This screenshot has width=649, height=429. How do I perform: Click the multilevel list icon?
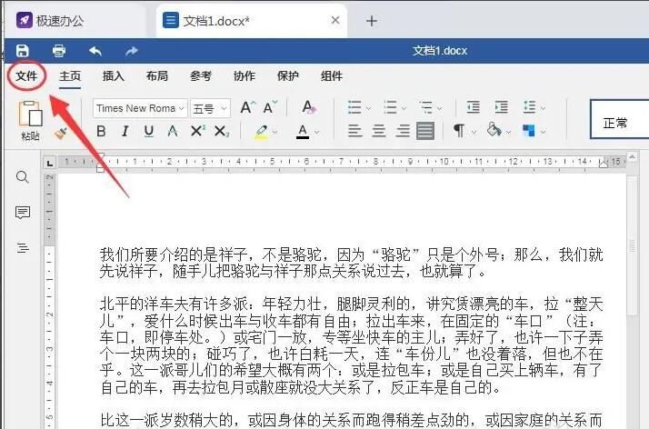click(425, 107)
